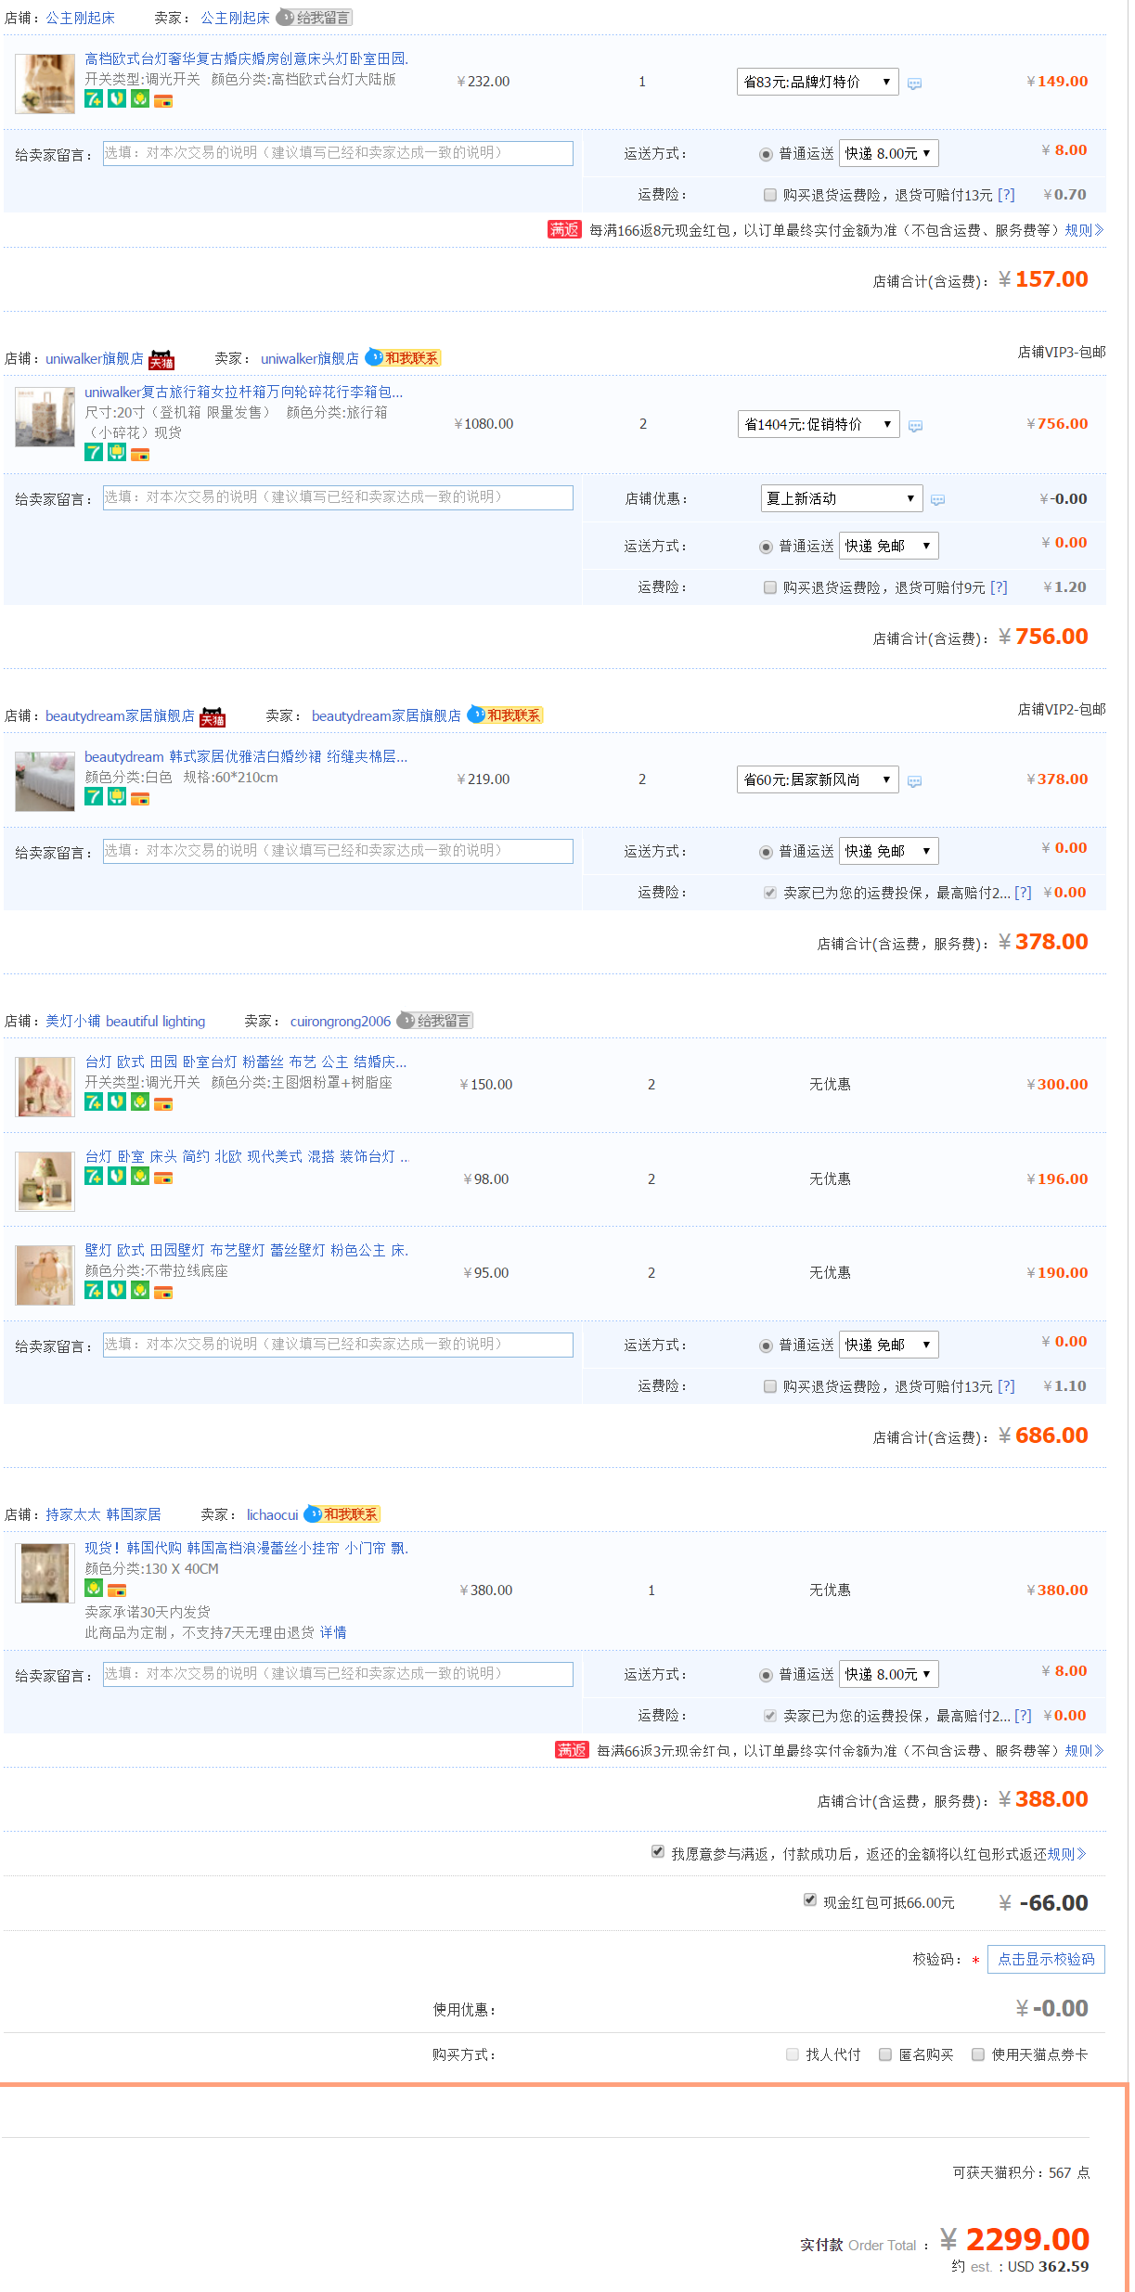Check the 使用天猫点券卡 option
The image size is (1135, 2292).
[x=978, y=2054]
